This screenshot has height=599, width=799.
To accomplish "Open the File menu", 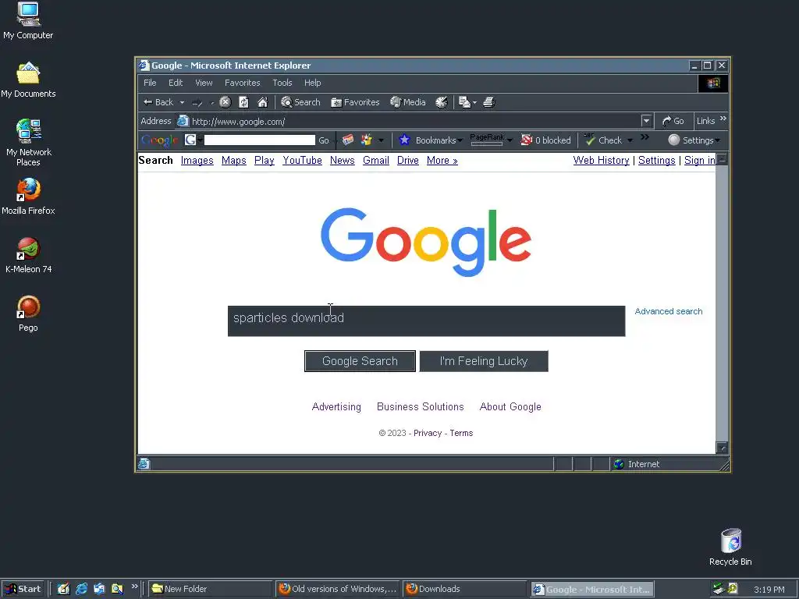I will click(x=150, y=83).
